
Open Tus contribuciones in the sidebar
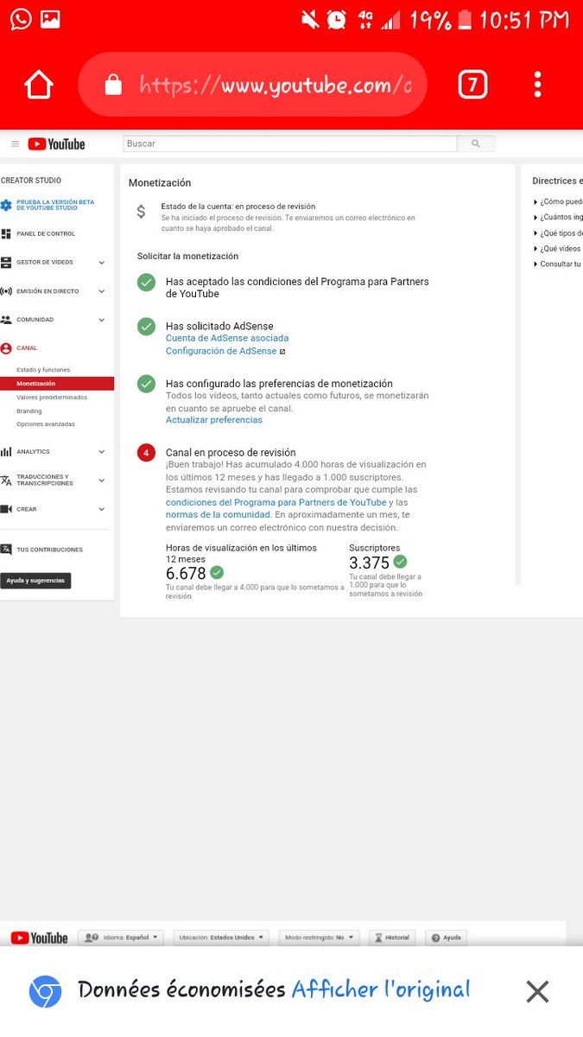coord(50,550)
